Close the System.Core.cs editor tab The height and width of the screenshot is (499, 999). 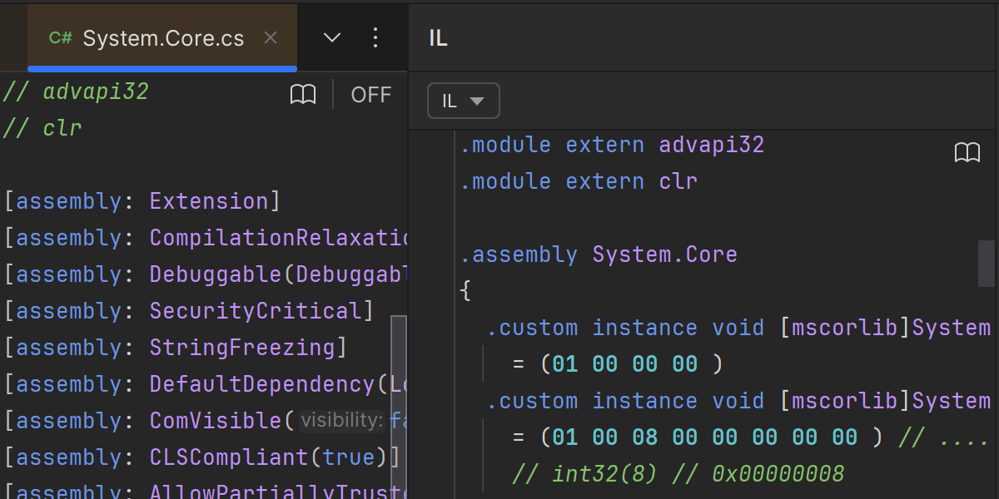[270, 37]
